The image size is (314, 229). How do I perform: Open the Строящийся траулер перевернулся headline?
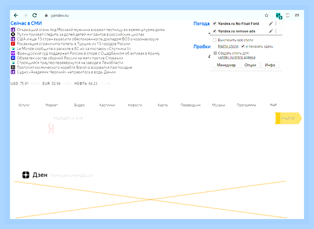(70, 63)
